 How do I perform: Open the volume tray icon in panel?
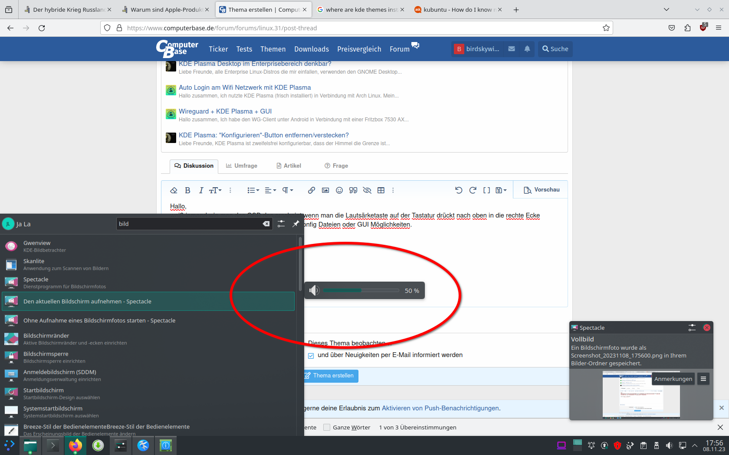[669, 445]
